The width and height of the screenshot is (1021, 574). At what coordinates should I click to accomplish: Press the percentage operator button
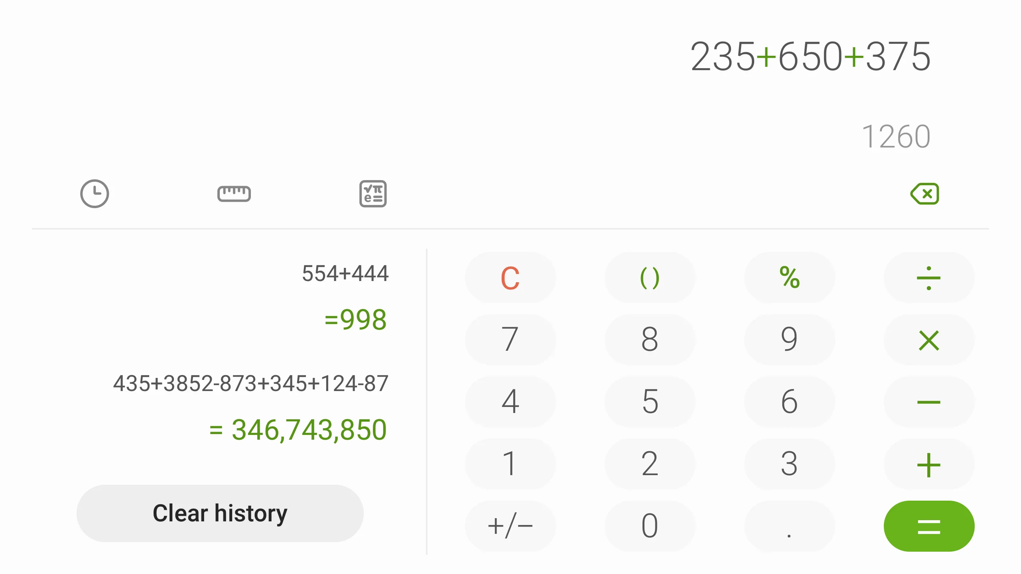tap(790, 277)
